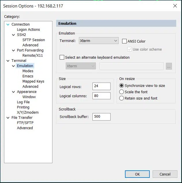Open the SFTP Session settings
This screenshot has height=183, width=182.
click(34, 40)
